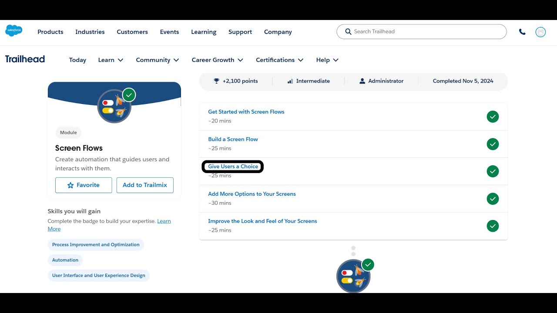The width and height of the screenshot is (557, 313).
Task: Open Add More Options to Your Screens unit
Action: click(252, 194)
